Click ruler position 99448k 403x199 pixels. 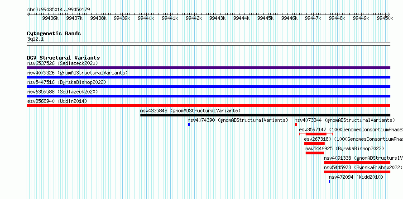pyautogui.click(x=337, y=18)
